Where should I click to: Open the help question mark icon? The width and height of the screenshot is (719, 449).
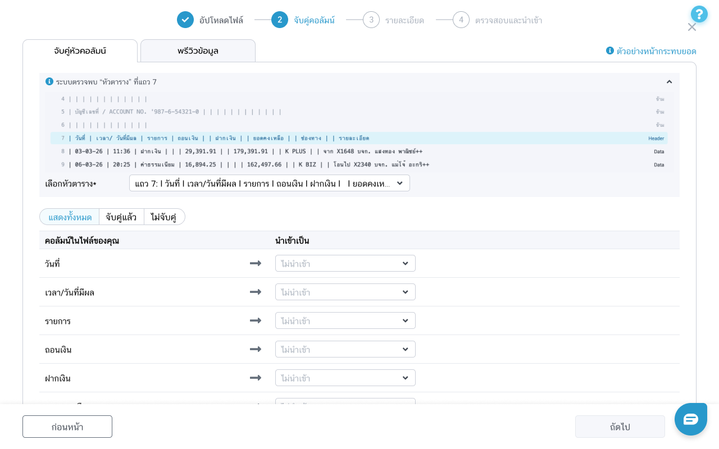[x=699, y=14]
